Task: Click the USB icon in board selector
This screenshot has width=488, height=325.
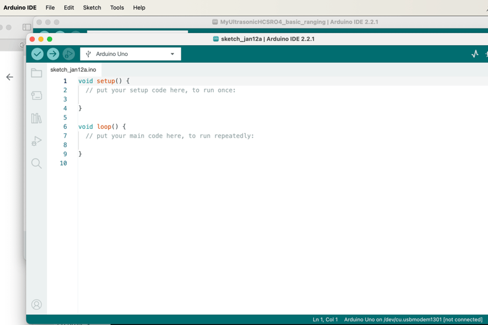Action: click(x=88, y=54)
